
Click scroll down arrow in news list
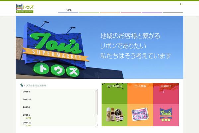click(x=96, y=125)
